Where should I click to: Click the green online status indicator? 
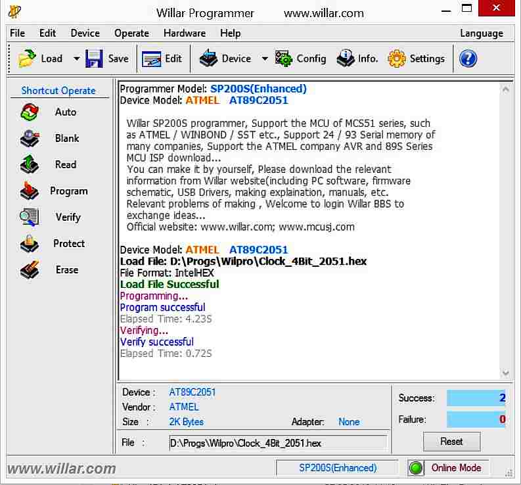416,468
